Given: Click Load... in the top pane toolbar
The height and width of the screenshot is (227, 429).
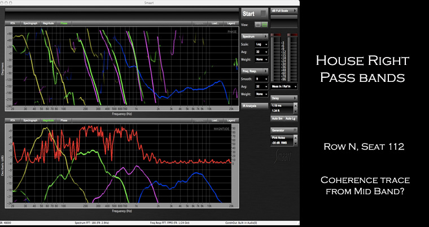Looking at the screenshot, I should coord(215,23).
